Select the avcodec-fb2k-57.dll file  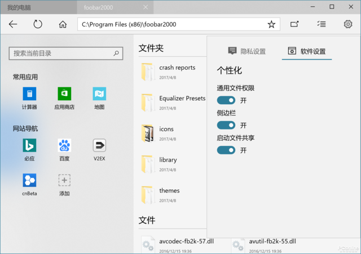point(177,246)
